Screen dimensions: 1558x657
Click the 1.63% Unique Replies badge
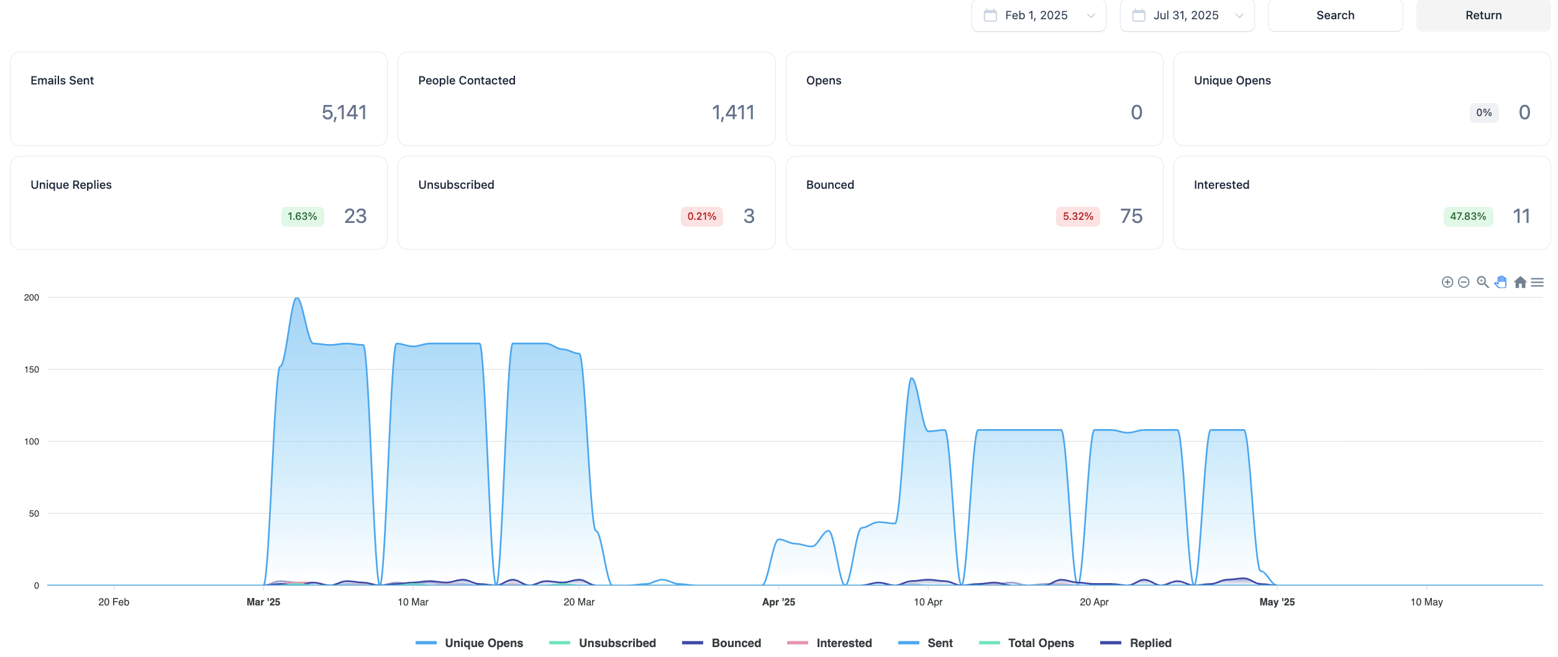(303, 217)
